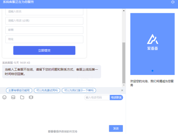Select suggestion 可以先免费试用吗
This screenshot has width=178, height=134.
click(x=47, y=90)
